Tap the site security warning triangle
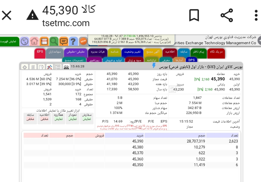This screenshot has width=261, height=182. (x=32, y=15)
